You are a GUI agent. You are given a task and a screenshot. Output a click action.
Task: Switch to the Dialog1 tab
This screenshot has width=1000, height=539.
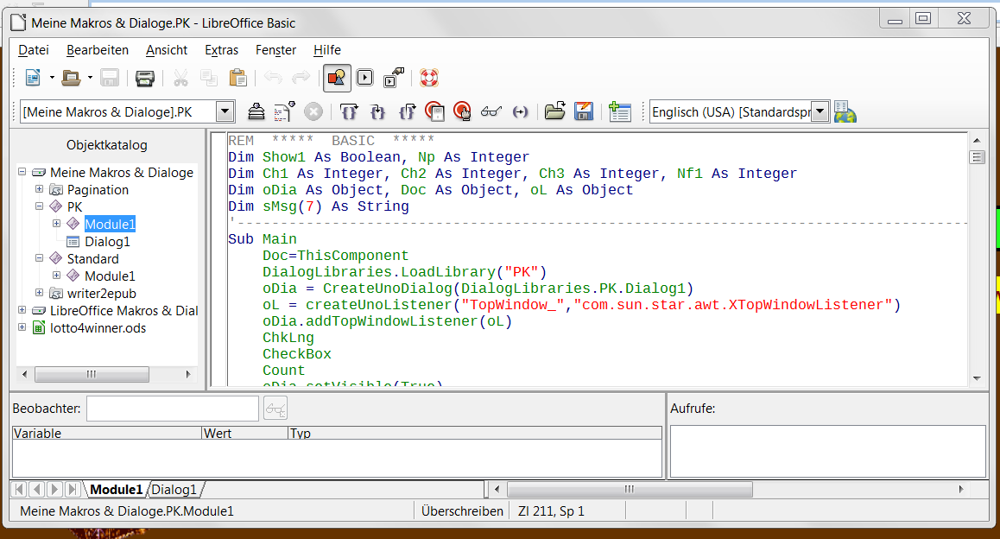(x=174, y=490)
